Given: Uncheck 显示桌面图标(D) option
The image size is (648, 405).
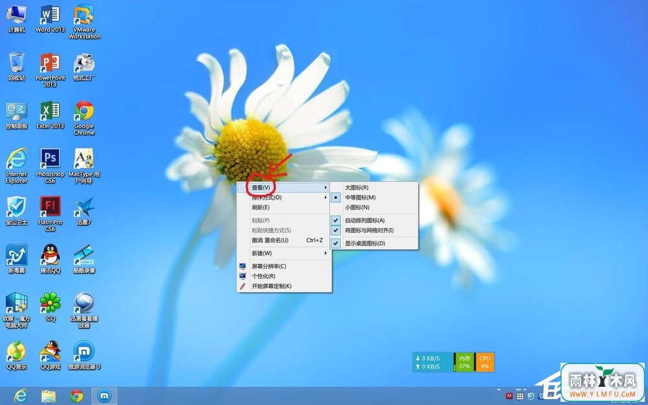Looking at the screenshot, I should [x=375, y=244].
